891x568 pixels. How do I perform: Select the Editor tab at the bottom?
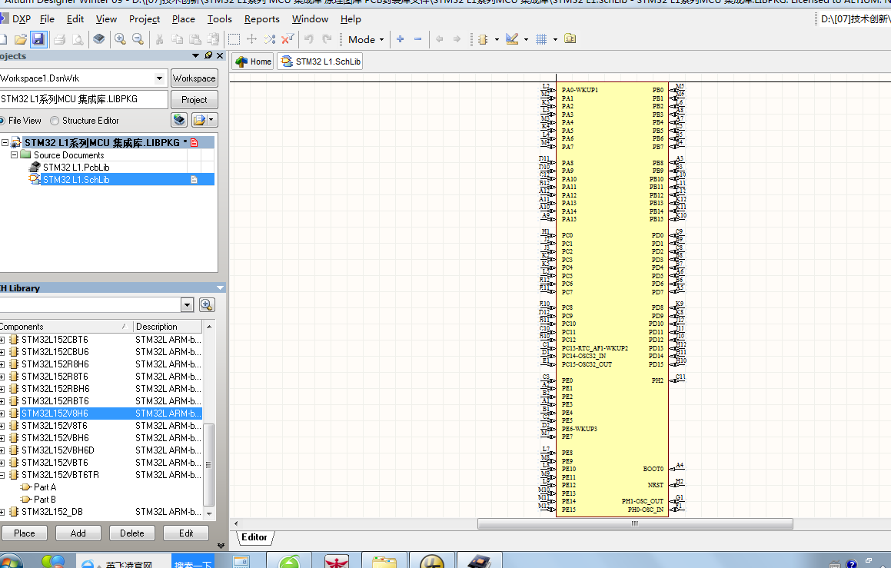coord(254,537)
